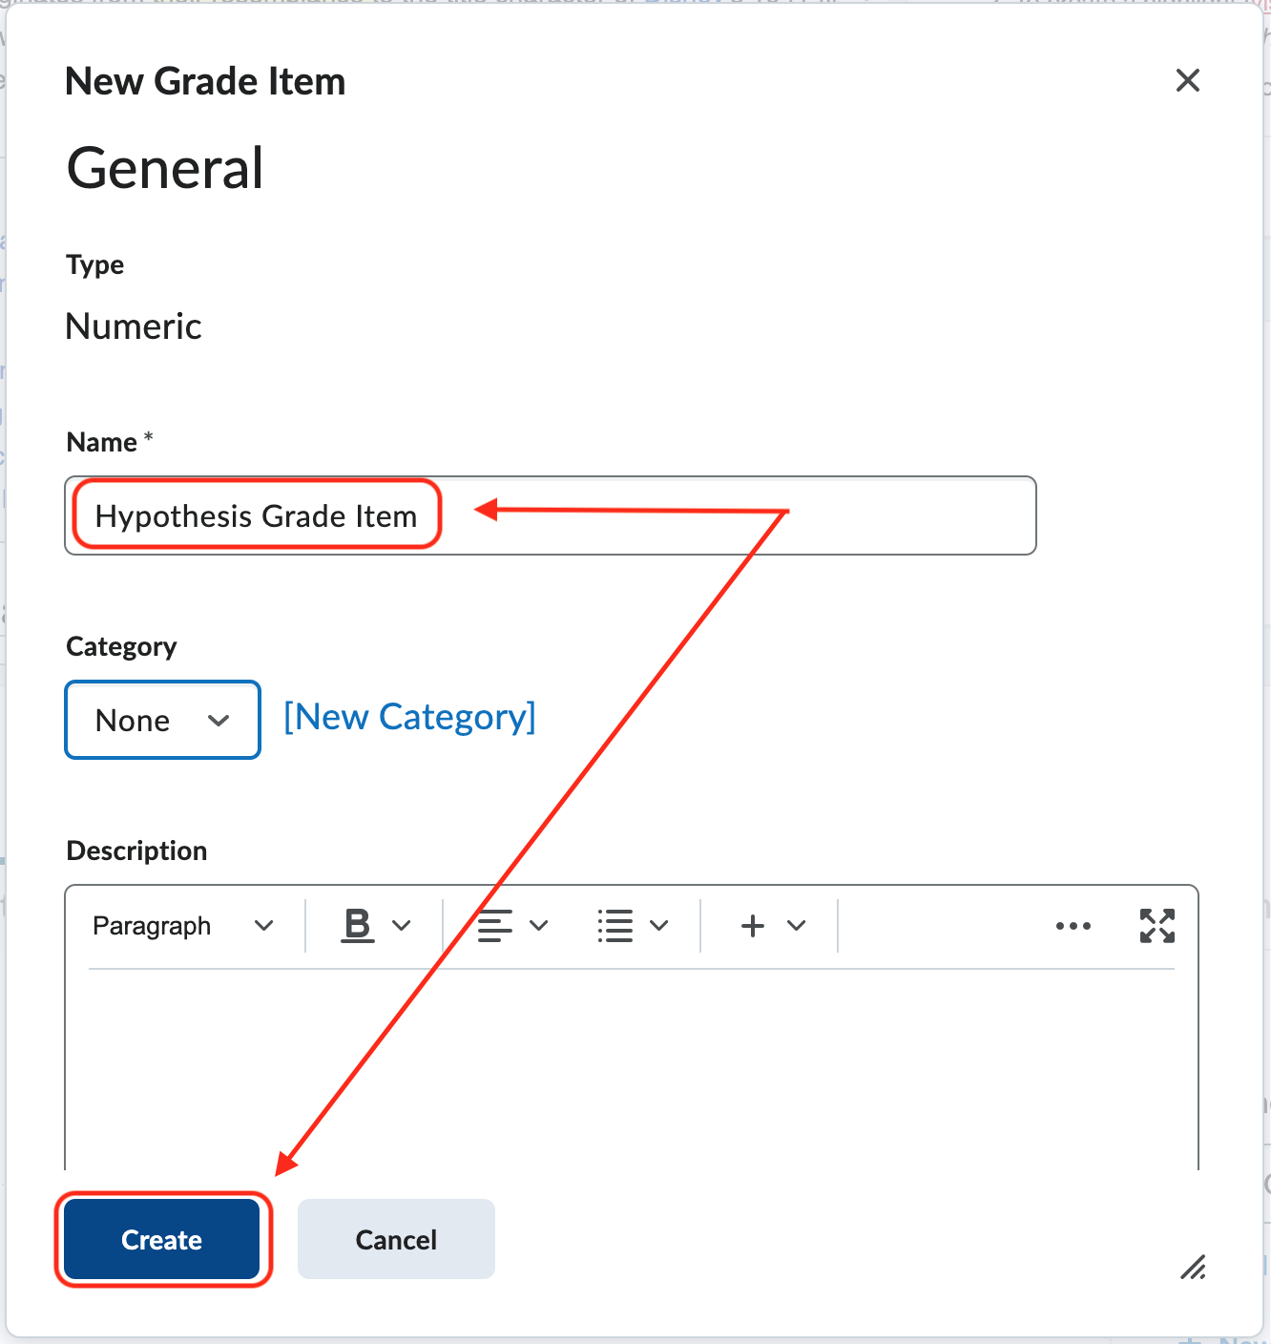
Task: Expand the bold formatting options chevron
Action: click(x=402, y=924)
